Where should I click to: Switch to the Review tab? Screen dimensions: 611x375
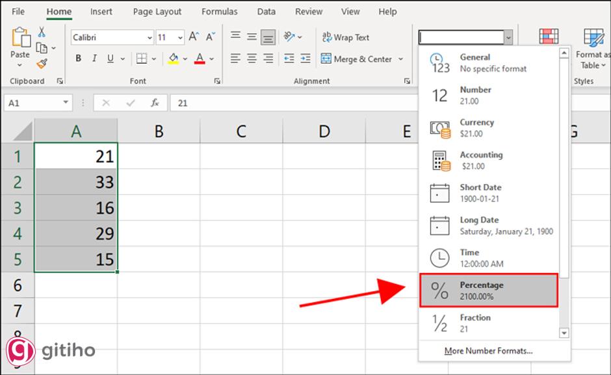point(309,12)
